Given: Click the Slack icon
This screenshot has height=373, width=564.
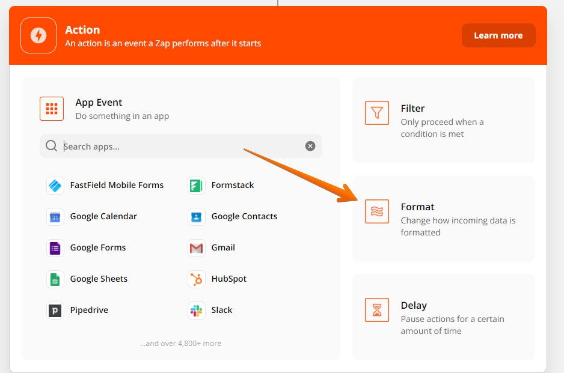Looking at the screenshot, I should click(197, 311).
